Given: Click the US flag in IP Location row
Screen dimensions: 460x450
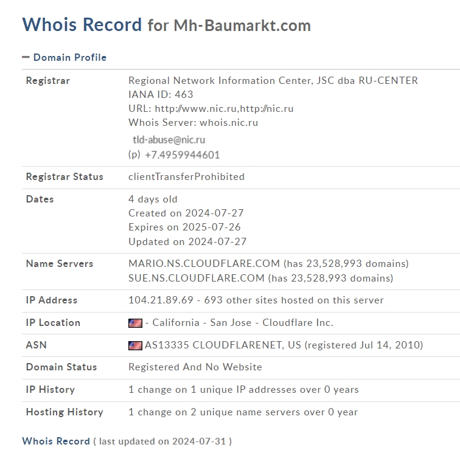Looking at the screenshot, I should pos(135,323).
